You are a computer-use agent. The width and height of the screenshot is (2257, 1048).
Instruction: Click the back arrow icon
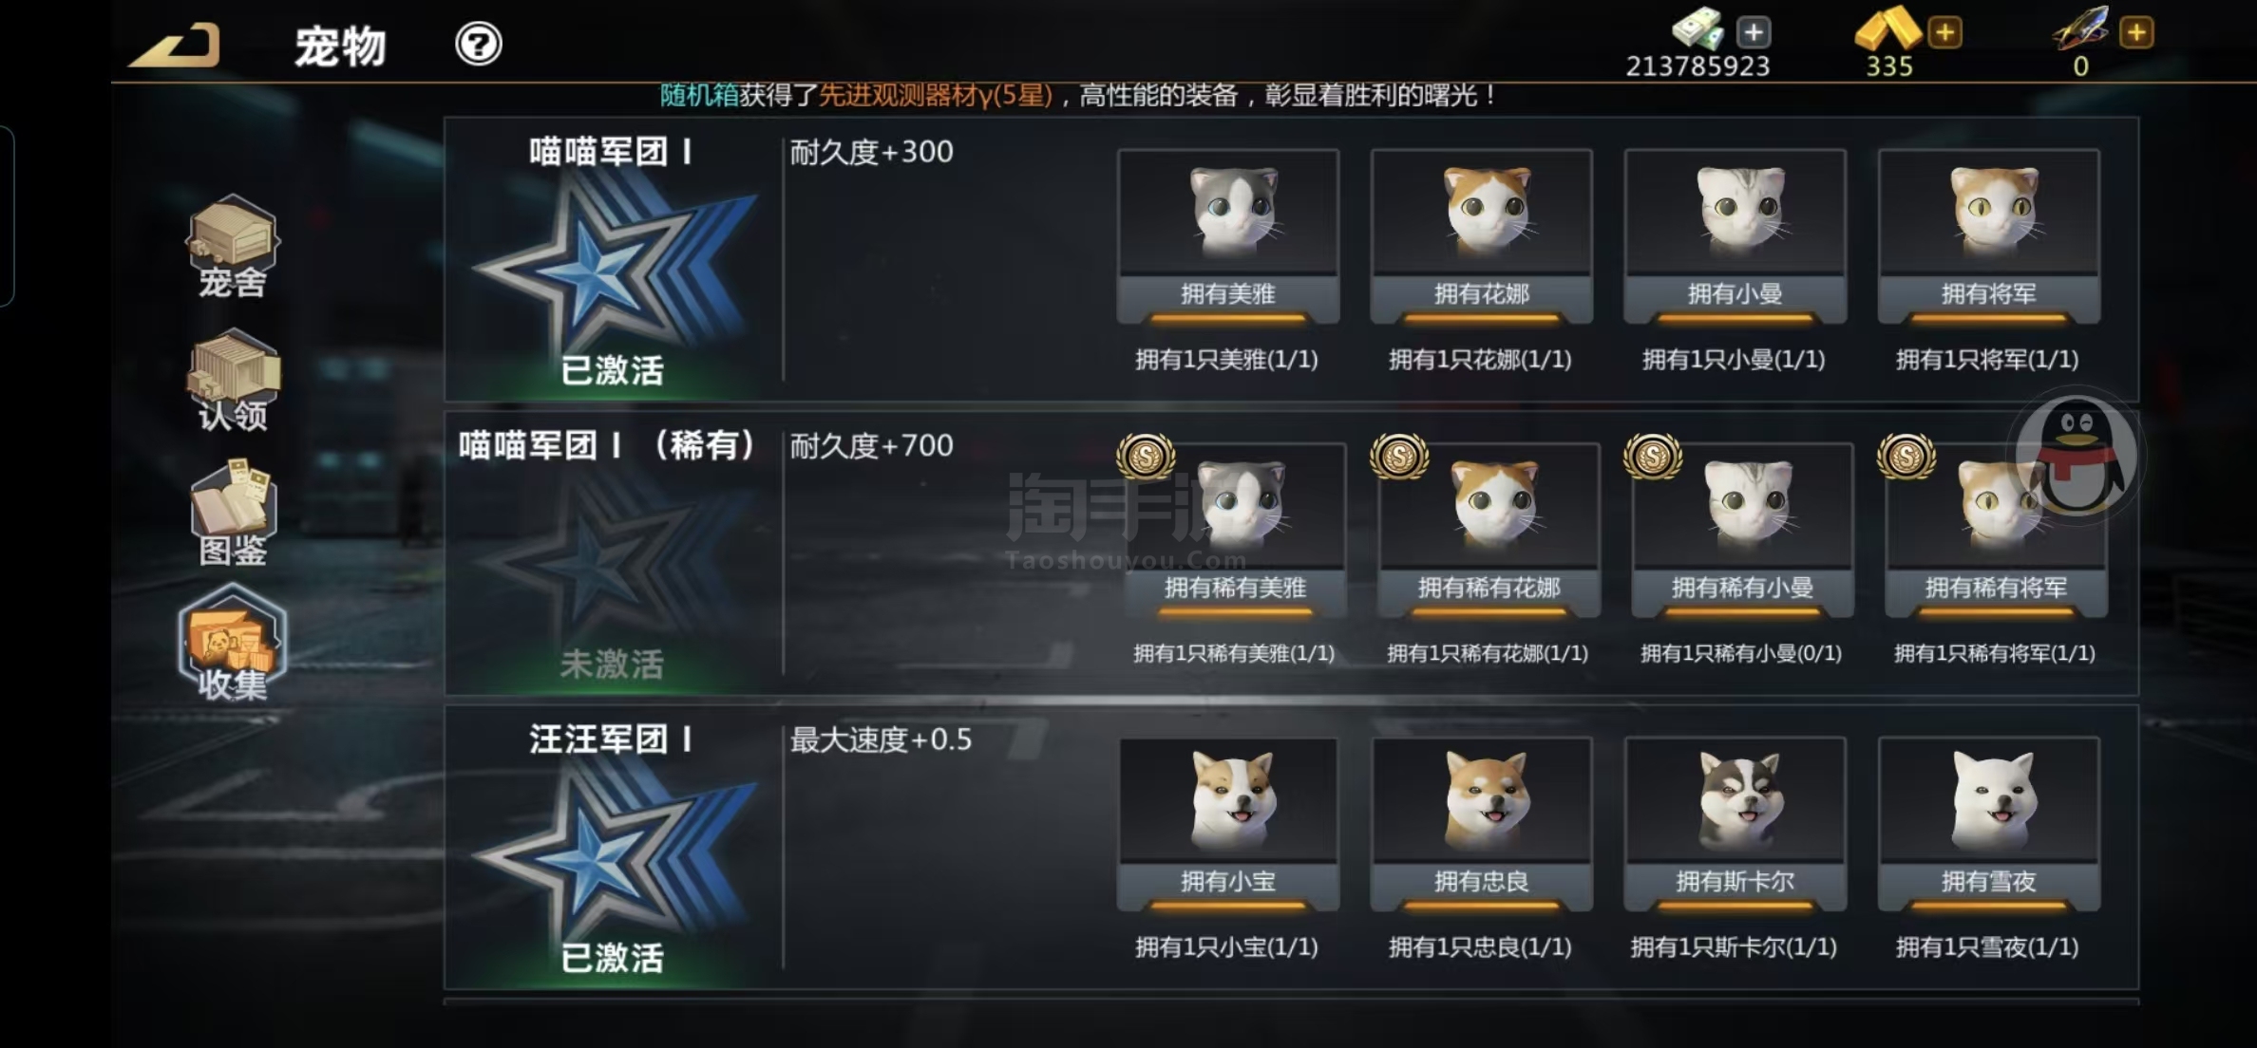point(177,46)
